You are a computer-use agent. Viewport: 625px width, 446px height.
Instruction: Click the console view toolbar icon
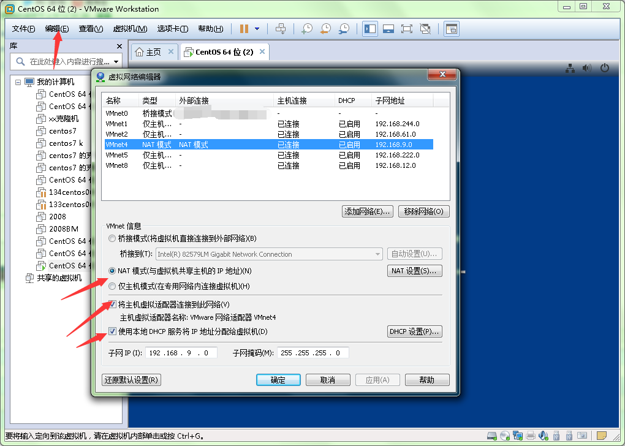(x=451, y=29)
